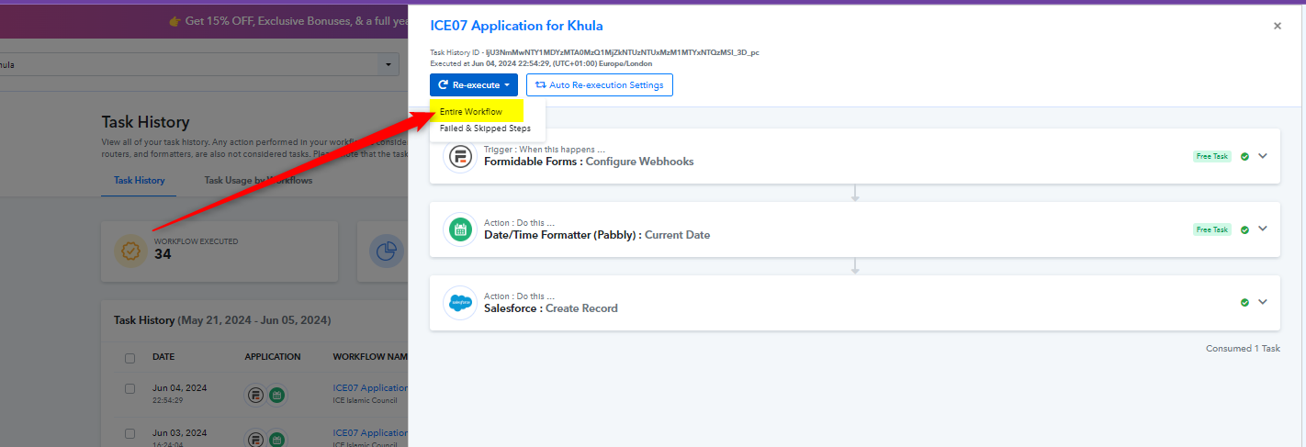Toggle the select-all checkbox in table header

(x=129, y=358)
